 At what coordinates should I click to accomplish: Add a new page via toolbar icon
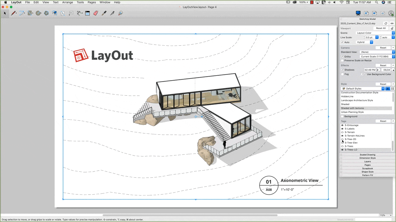coord(366,13)
